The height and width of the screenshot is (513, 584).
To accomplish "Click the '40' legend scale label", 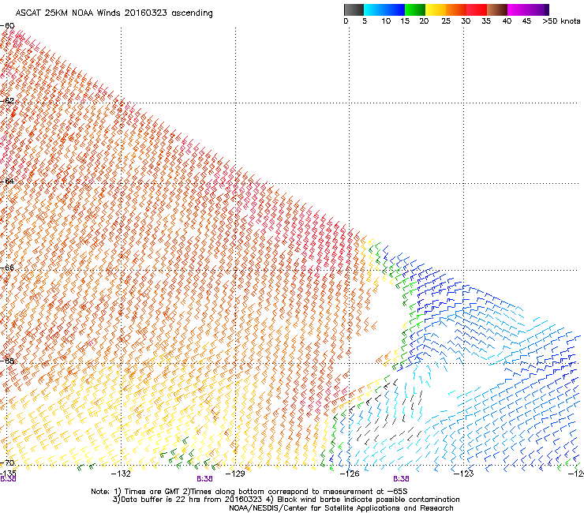I will [507, 21].
